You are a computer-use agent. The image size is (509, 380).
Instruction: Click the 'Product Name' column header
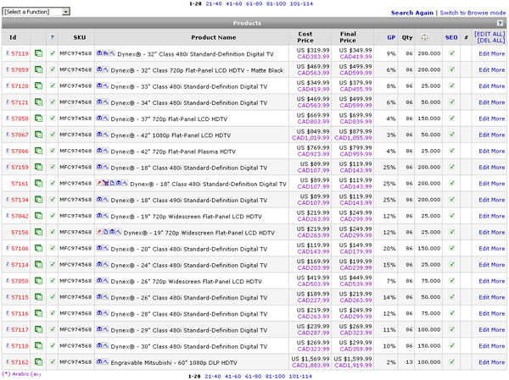pyautogui.click(x=213, y=37)
